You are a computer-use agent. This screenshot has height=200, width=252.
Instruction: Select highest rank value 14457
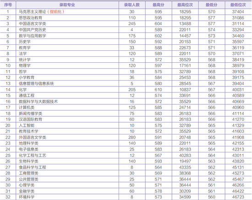pos(185,36)
